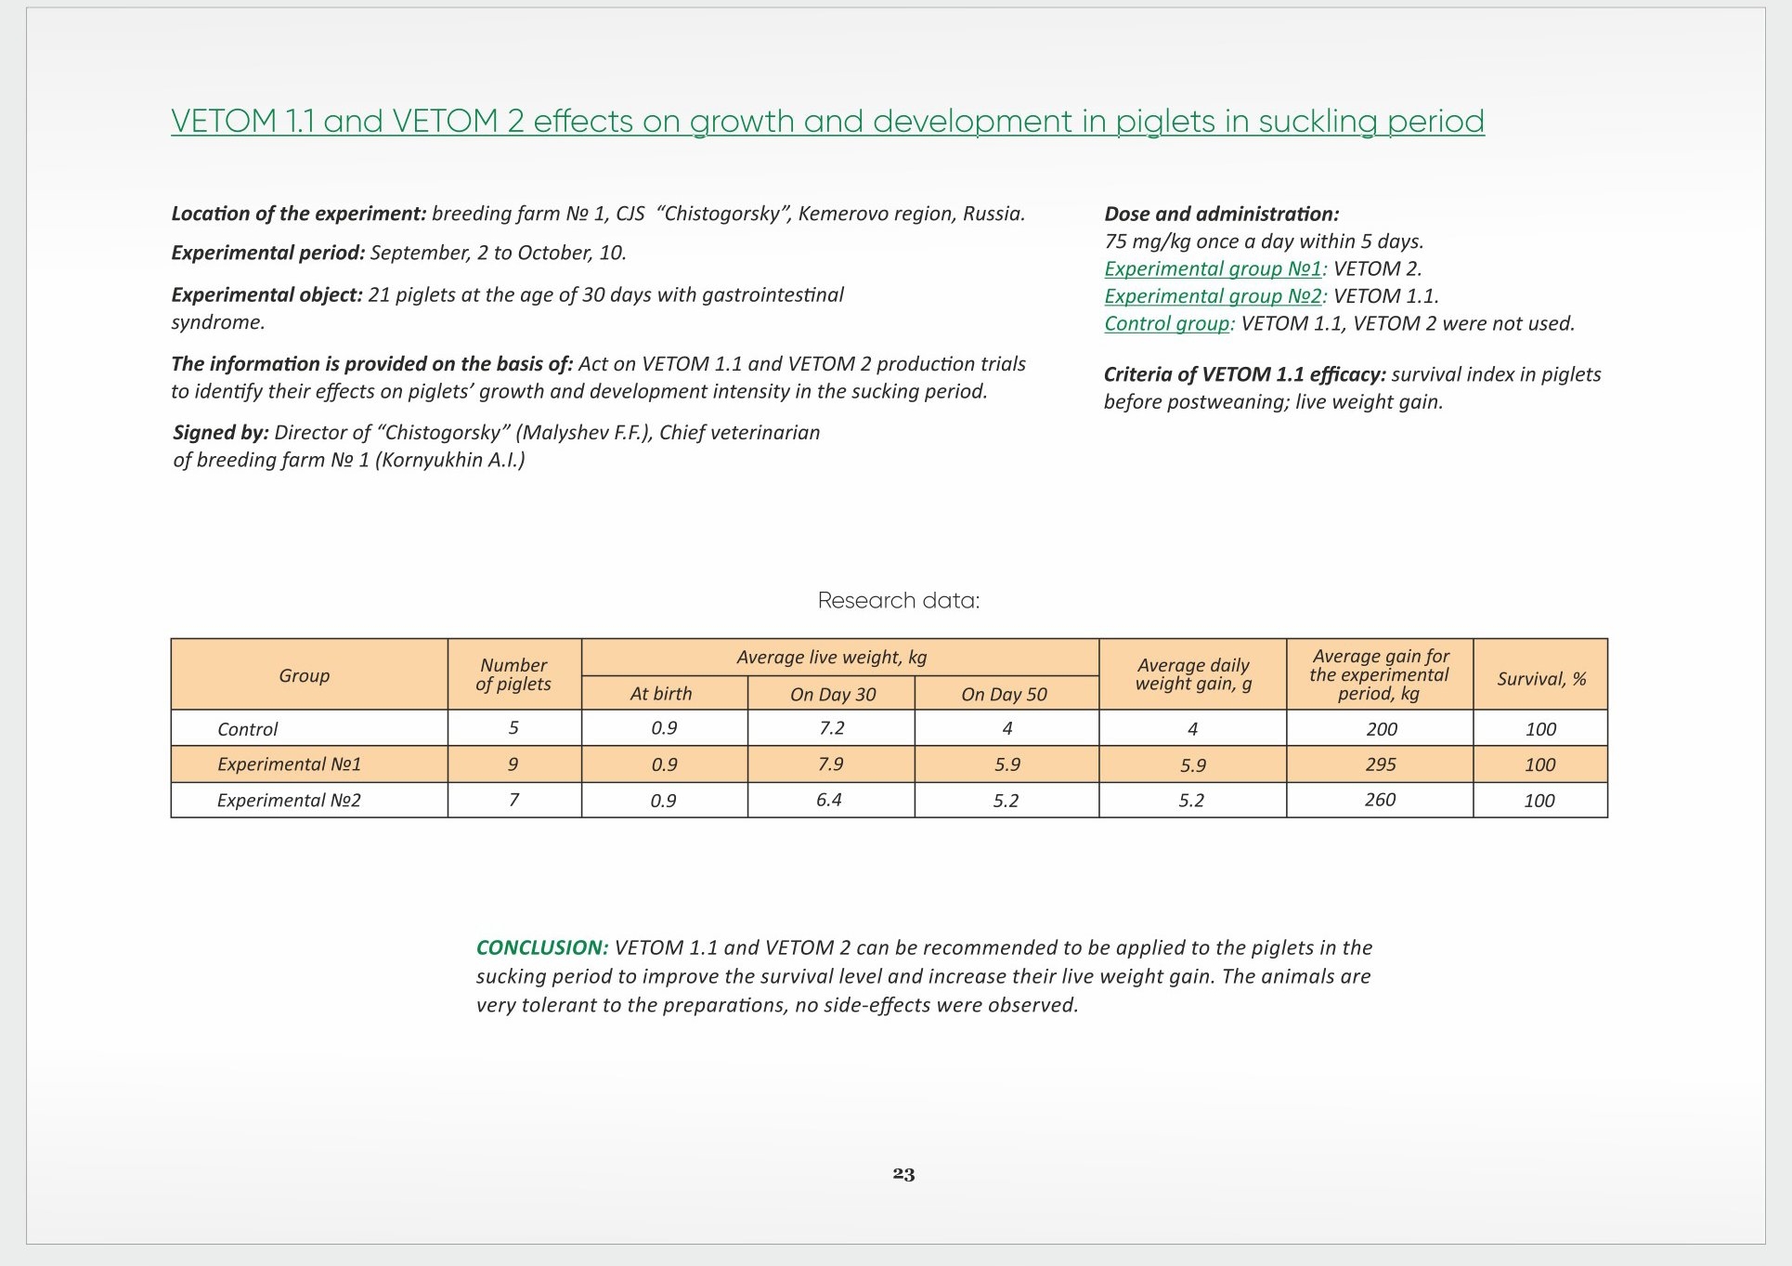Click the "Experimental group №1" underlined label
The height and width of the screenshot is (1266, 1792).
pyautogui.click(x=1213, y=269)
